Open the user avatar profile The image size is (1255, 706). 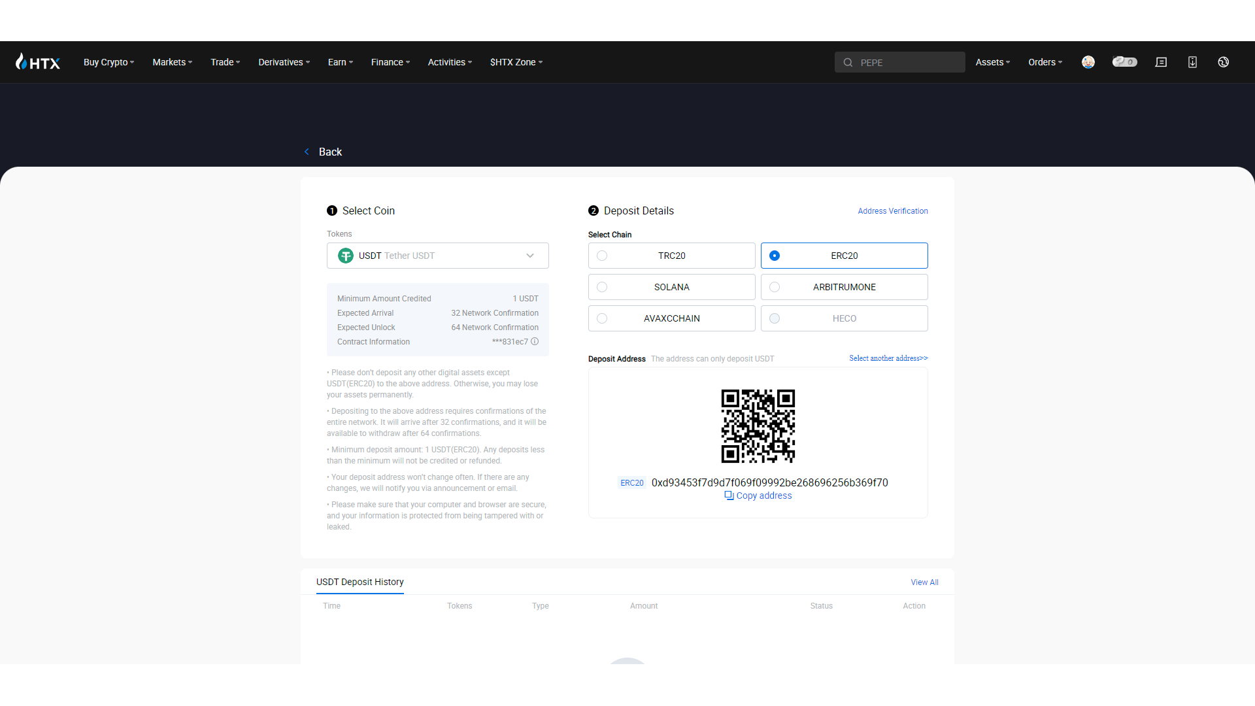click(1088, 62)
